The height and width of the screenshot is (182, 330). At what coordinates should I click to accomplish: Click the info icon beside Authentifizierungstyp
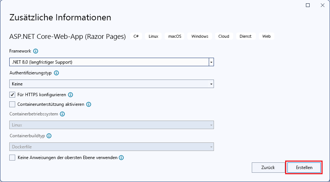pos(56,73)
